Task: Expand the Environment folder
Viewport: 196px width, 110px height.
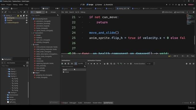Action: (6, 95)
